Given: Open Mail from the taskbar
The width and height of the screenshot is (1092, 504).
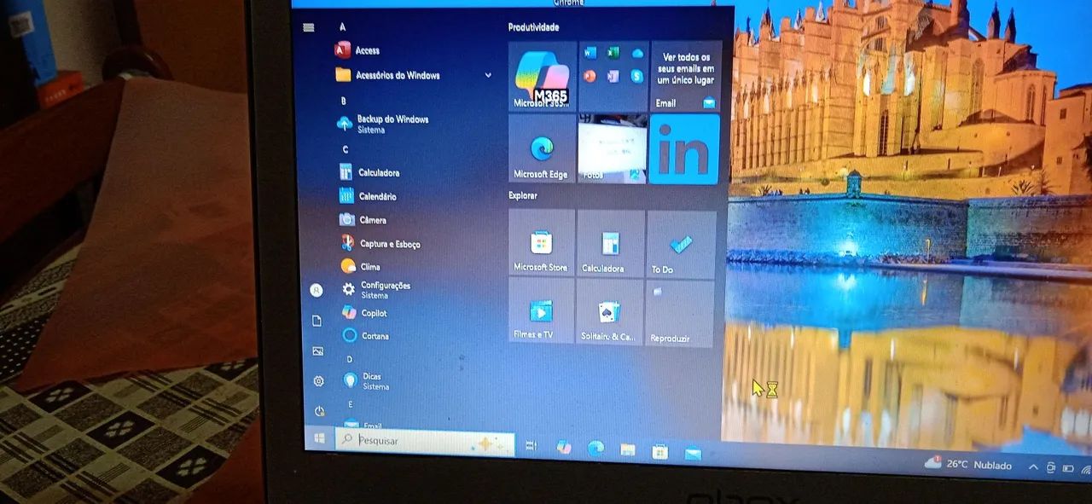Looking at the screenshot, I should coord(693,453).
